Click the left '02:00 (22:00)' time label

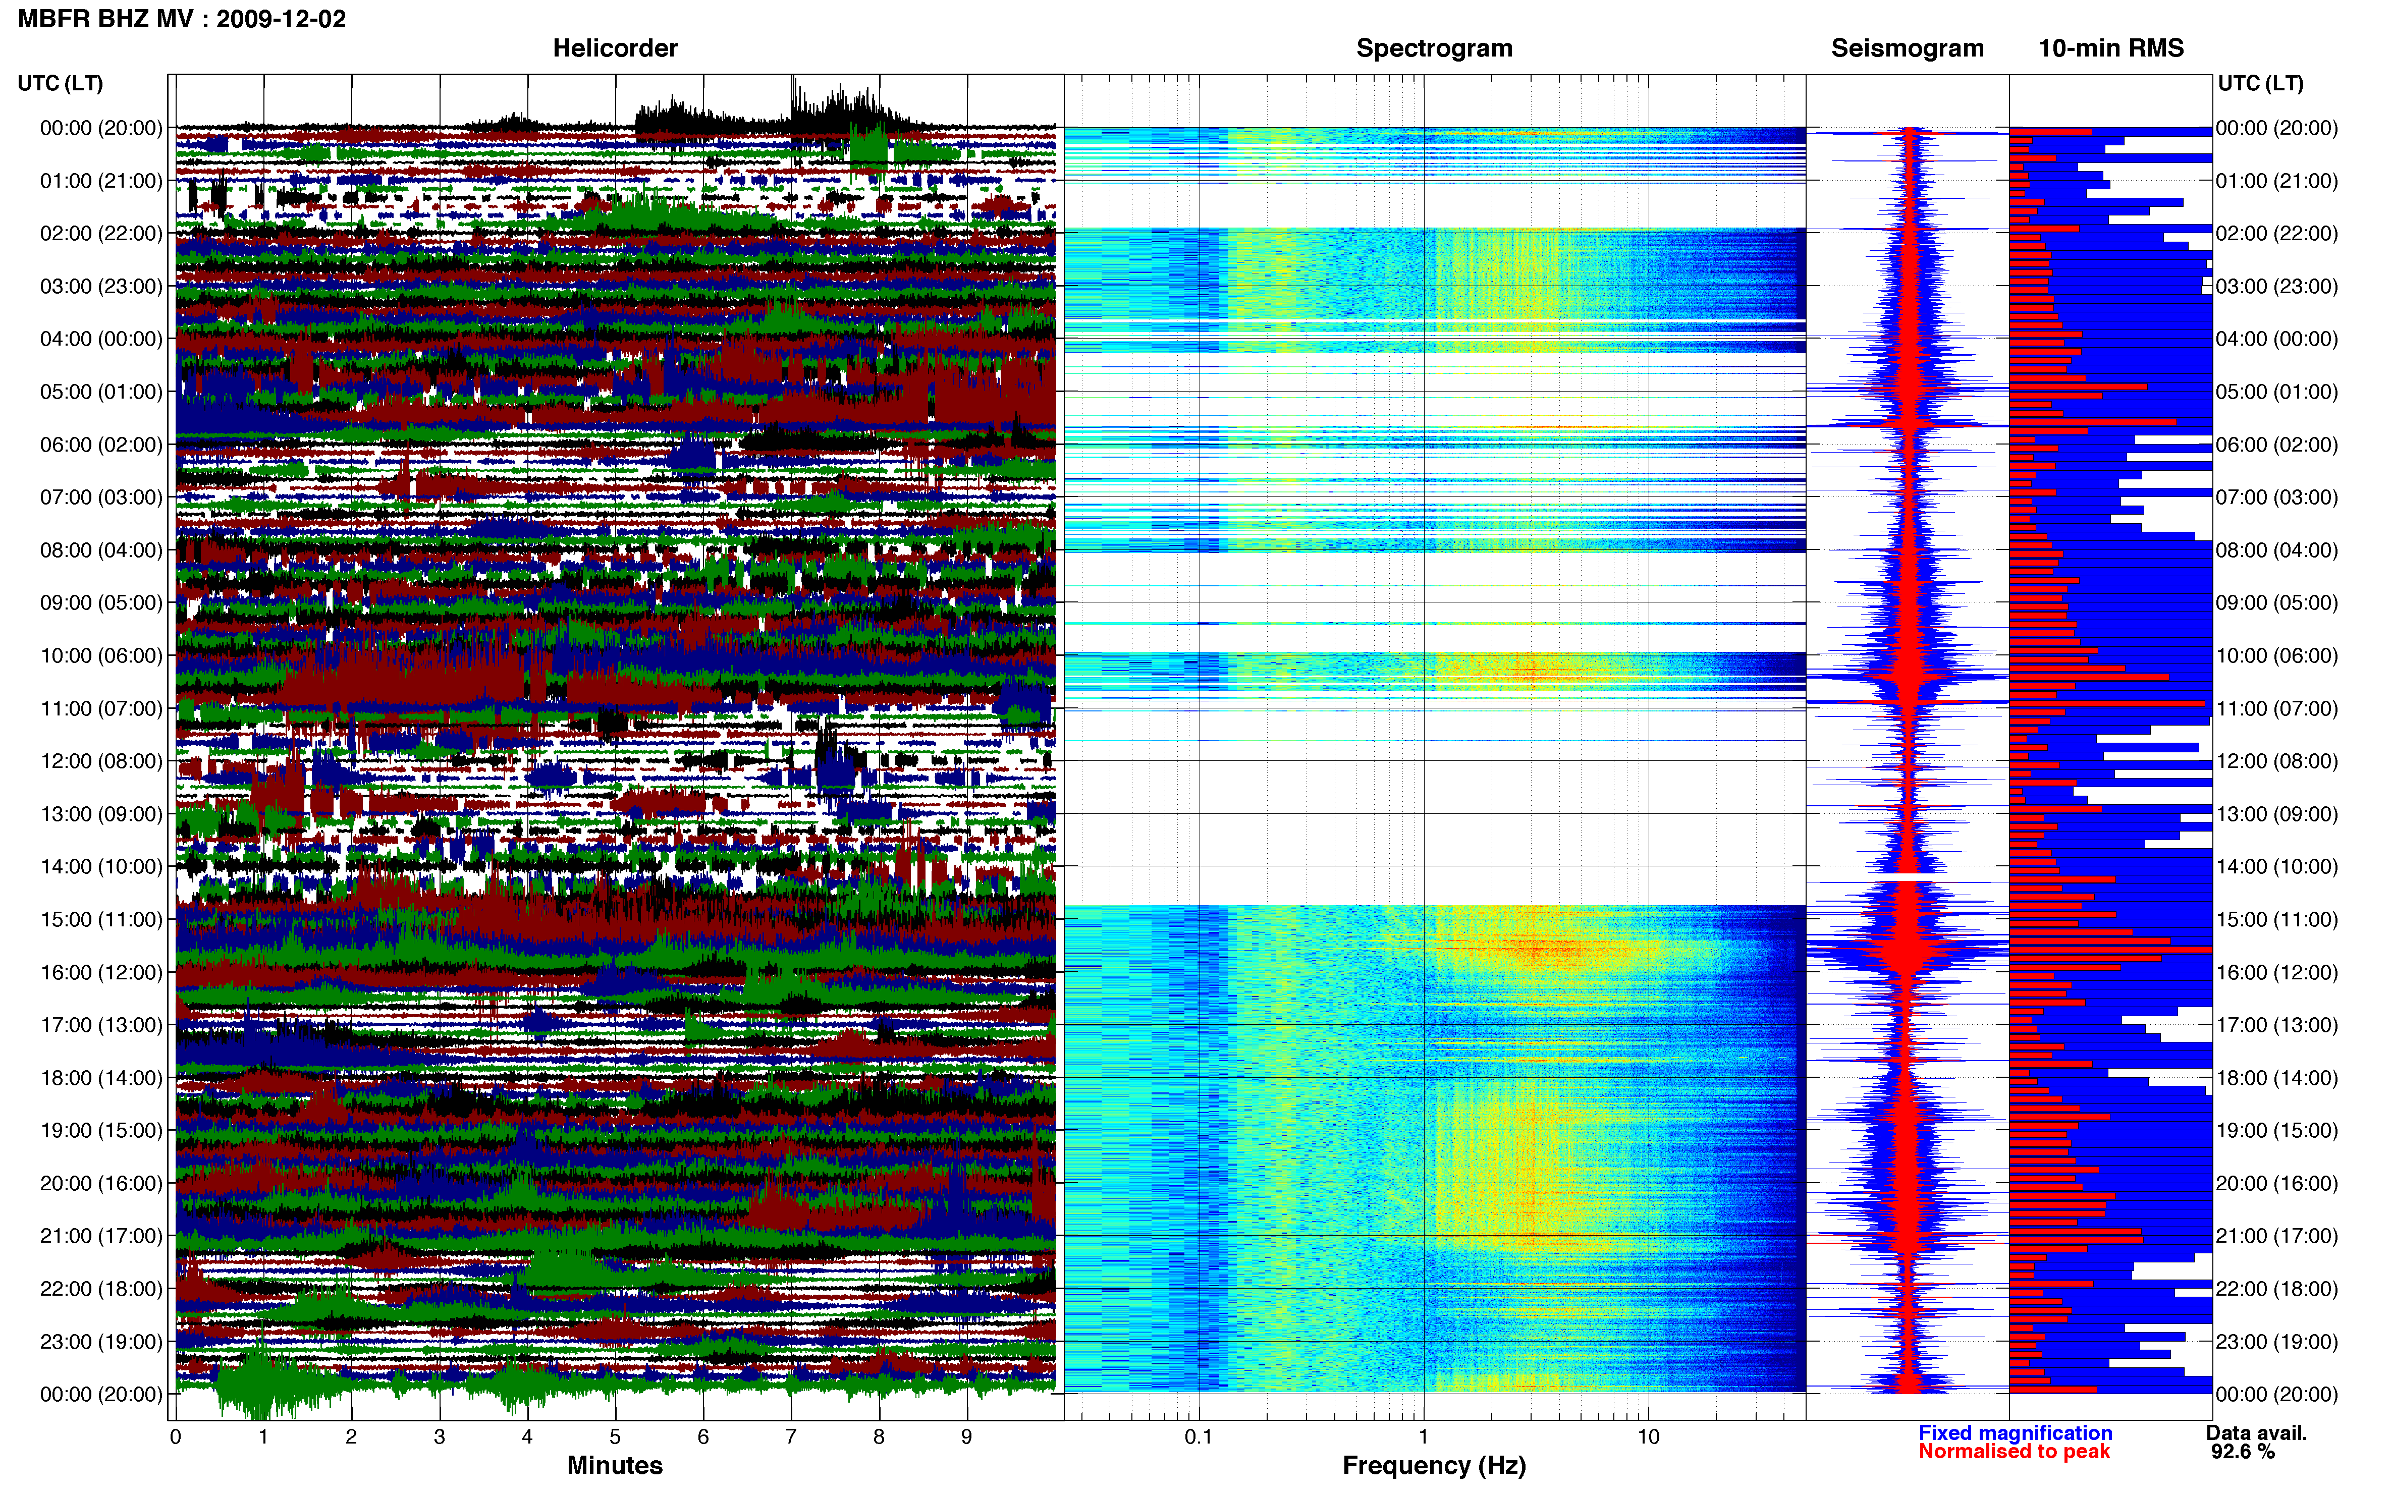click(x=101, y=233)
